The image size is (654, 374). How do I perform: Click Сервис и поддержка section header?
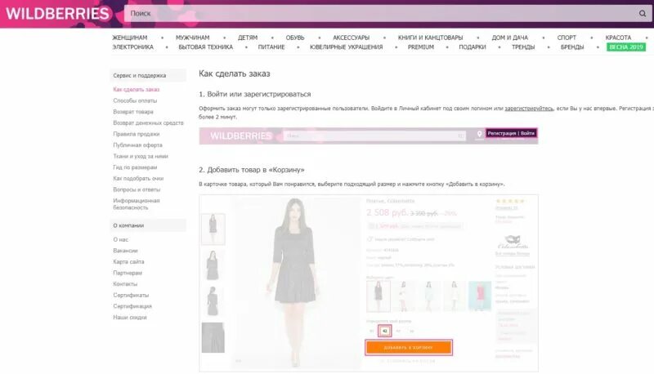pos(148,75)
